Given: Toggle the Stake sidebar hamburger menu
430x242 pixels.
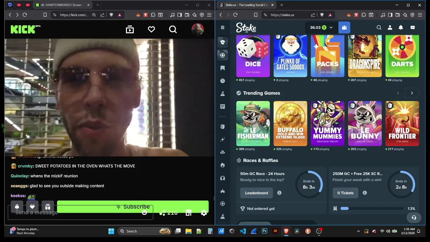Looking at the screenshot, I should [x=222, y=28].
